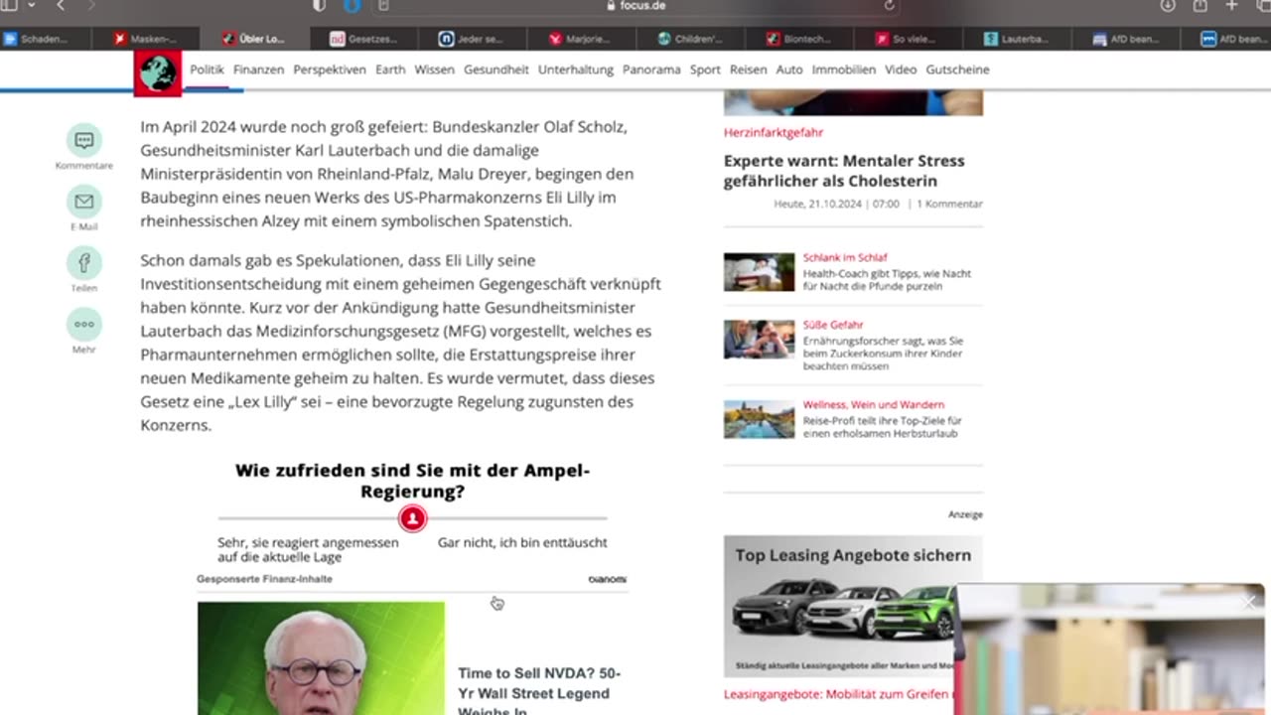Click the Ampel-Regierung satisfaction slider handle
Viewport: 1271px width, 715px height.
tap(412, 518)
